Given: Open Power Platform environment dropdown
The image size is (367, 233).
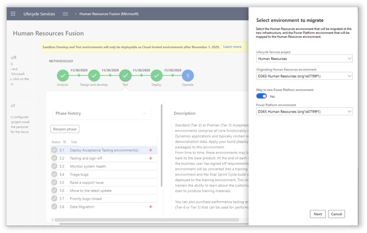Looking at the screenshot, I should (304, 112).
